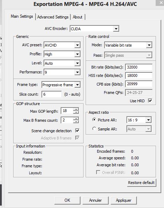Screen dimensions: 164x208
Task: Open the Performance dropdown
Action: coord(62,72)
